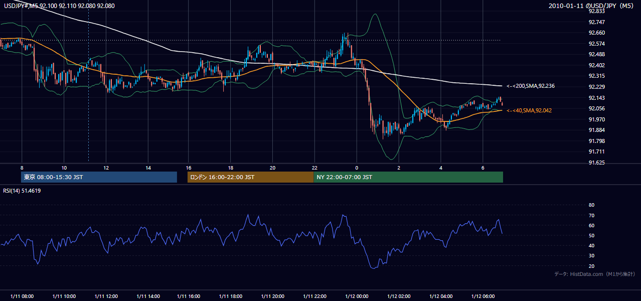
Task: Click hour label 16 under the price chart
Action: 189,168
